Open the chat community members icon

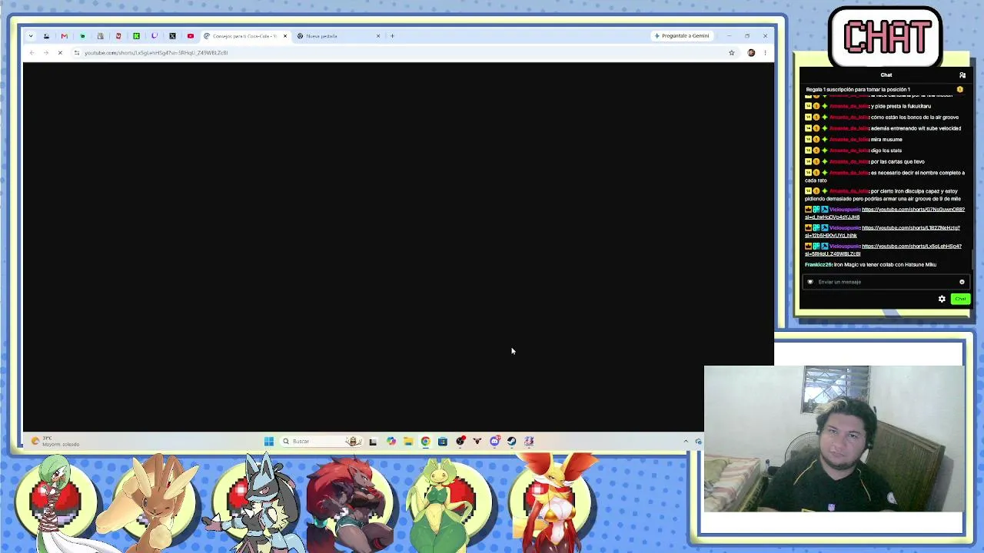pyautogui.click(x=962, y=75)
